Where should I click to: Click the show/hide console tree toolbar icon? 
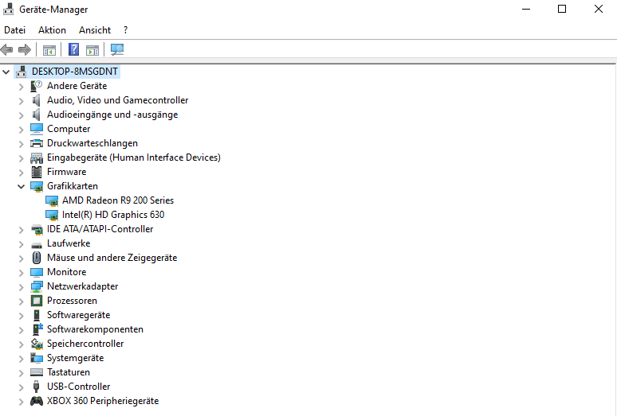click(49, 50)
